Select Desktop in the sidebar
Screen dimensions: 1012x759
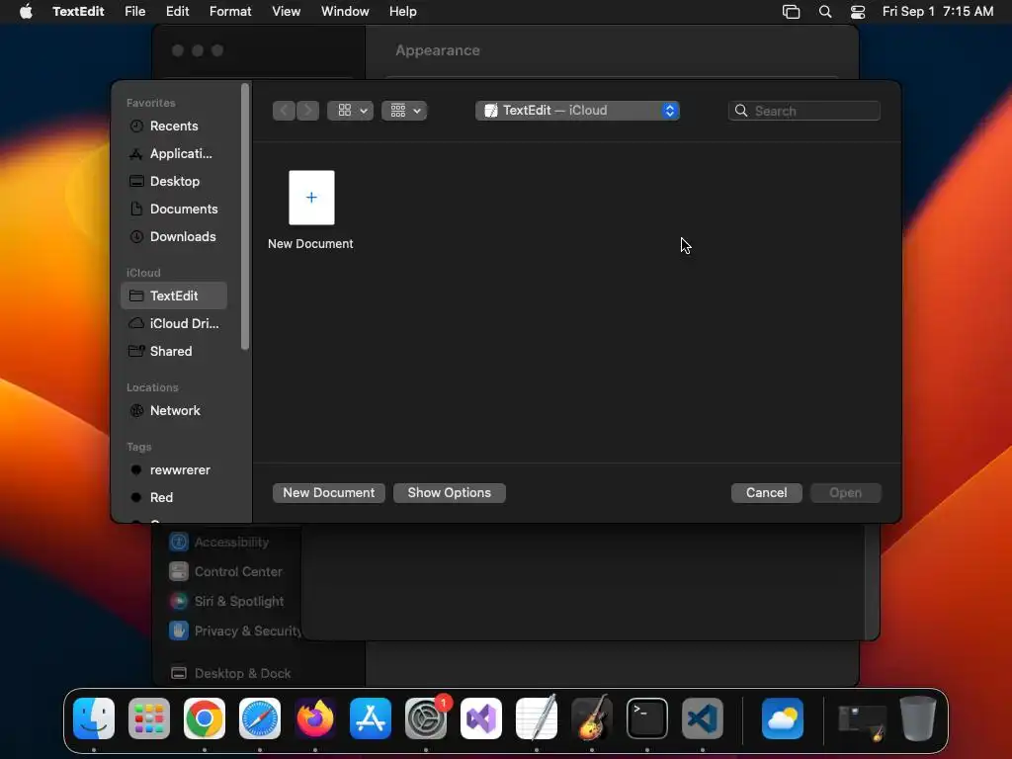(x=174, y=182)
